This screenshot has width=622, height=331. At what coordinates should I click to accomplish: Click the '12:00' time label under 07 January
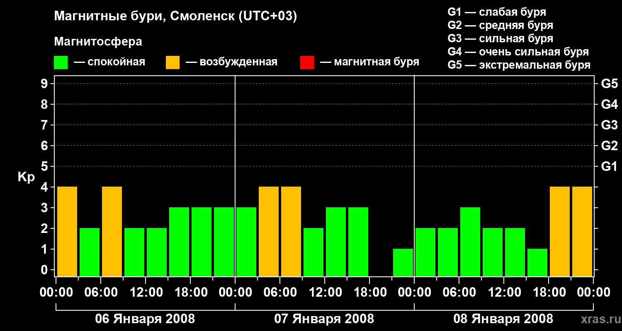click(x=325, y=293)
